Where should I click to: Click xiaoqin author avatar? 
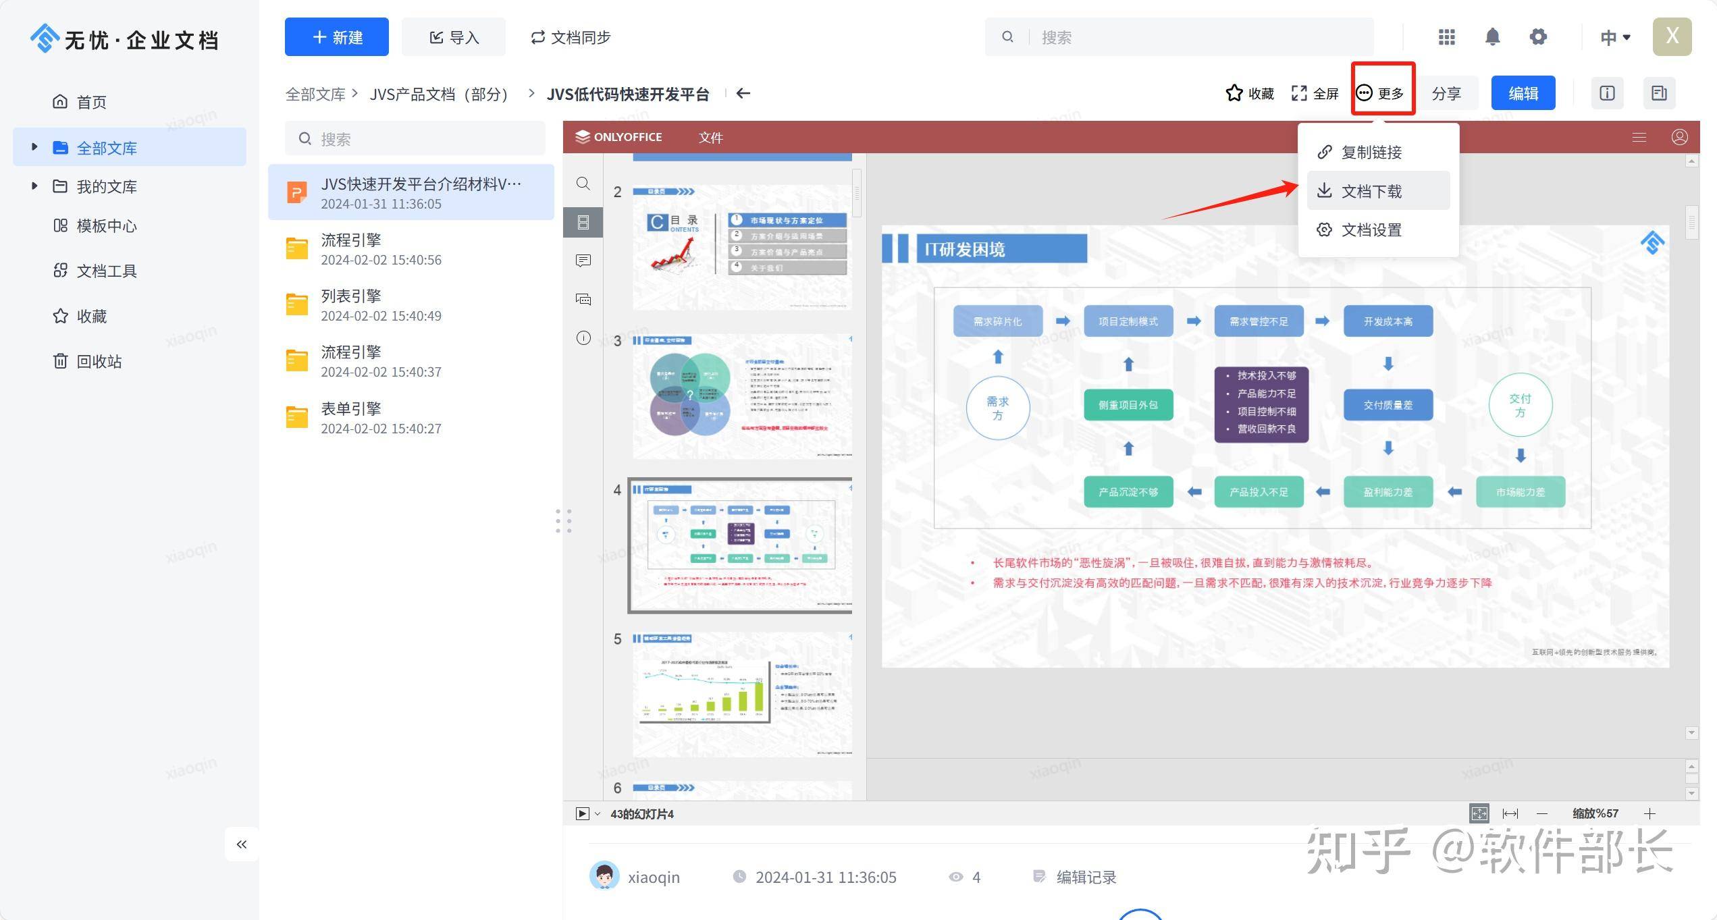pyautogui.click(x=604, y=876)
